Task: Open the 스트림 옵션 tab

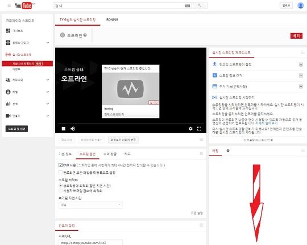Action: 88,154
